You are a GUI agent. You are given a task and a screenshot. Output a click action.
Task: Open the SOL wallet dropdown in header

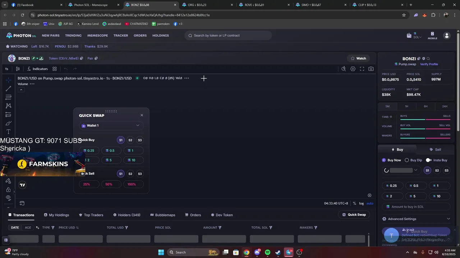click(414, 35)
